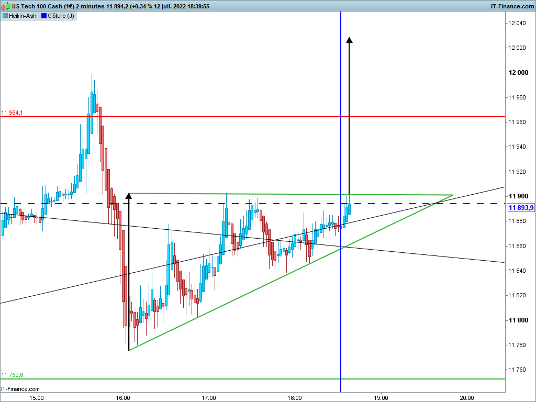Click the 11 840 price axis label
The height and width of the screenshot is (402, 536).
(517, 271)
